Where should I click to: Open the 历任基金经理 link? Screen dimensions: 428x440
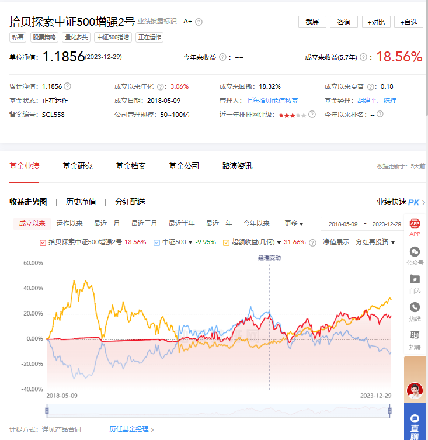pos(129,429)
